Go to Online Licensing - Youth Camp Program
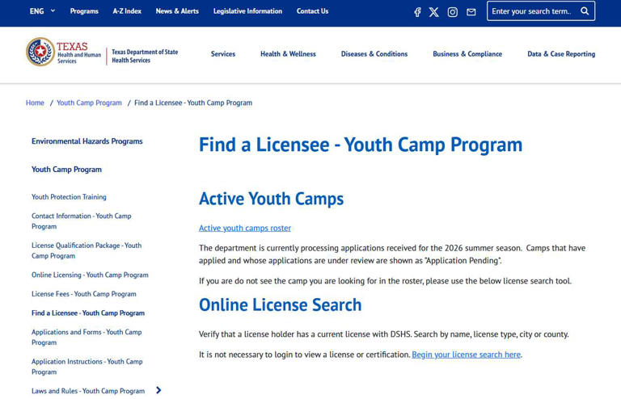Screen dimensions: 621x399 (x=90, y=275)
